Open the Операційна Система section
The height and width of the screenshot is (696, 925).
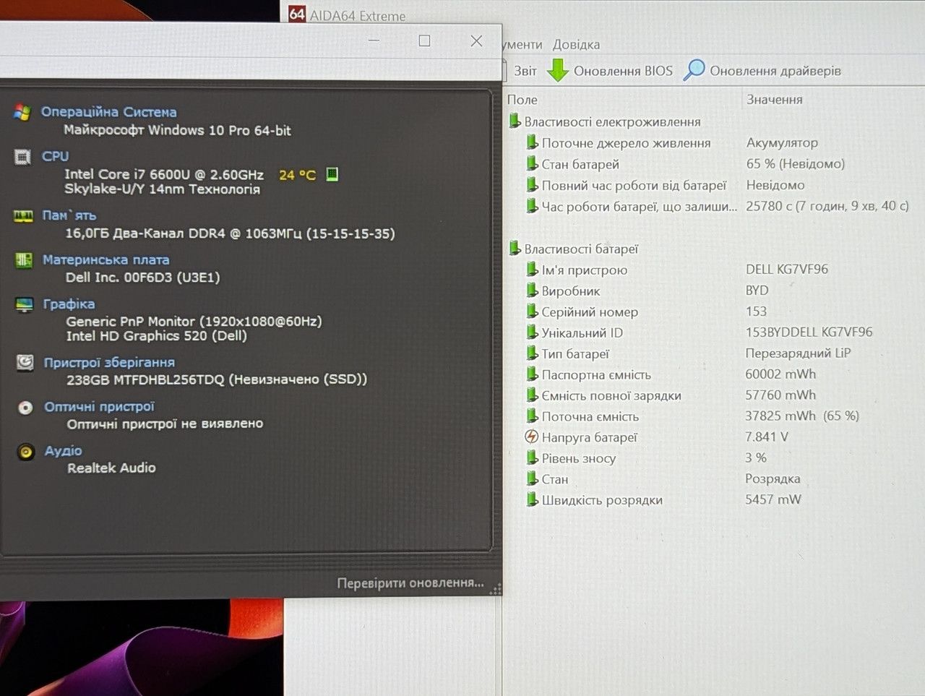pos(108,112)
